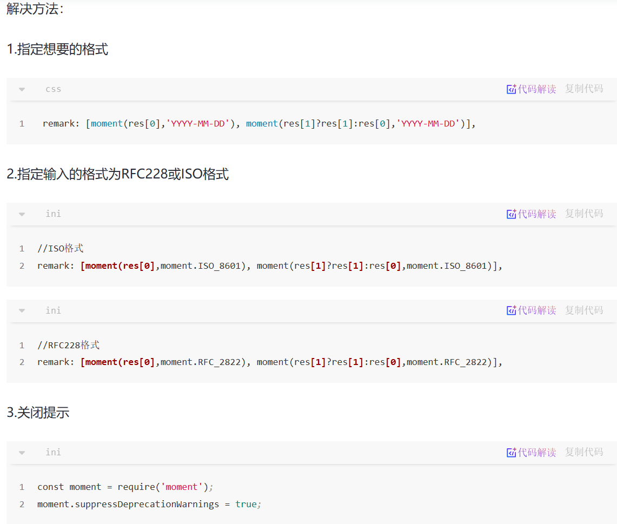This screenshot has width=617, height=524.
Task: Click heading 2.指定输入的格式为RFC228或ISO格式
Action: click(118, 174)
